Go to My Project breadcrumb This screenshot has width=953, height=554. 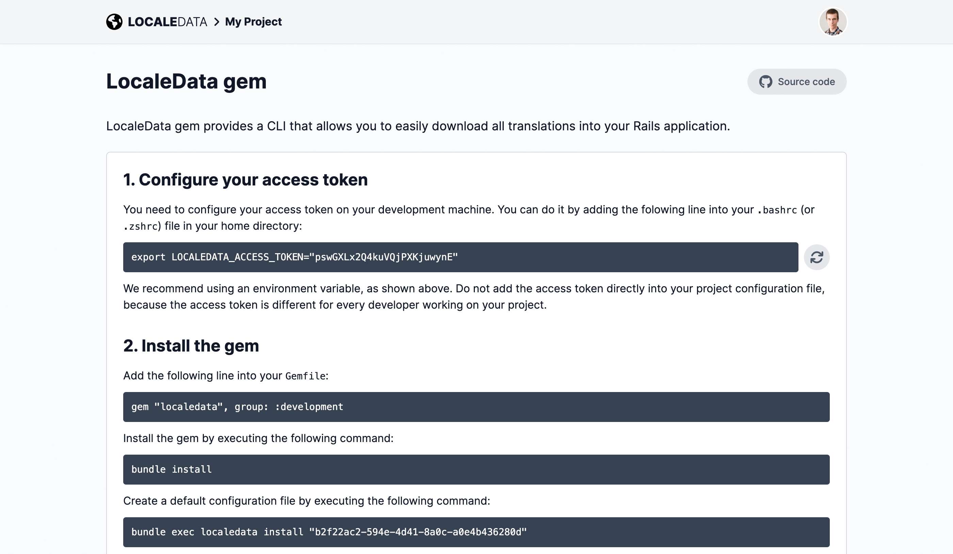click(253, 21)
